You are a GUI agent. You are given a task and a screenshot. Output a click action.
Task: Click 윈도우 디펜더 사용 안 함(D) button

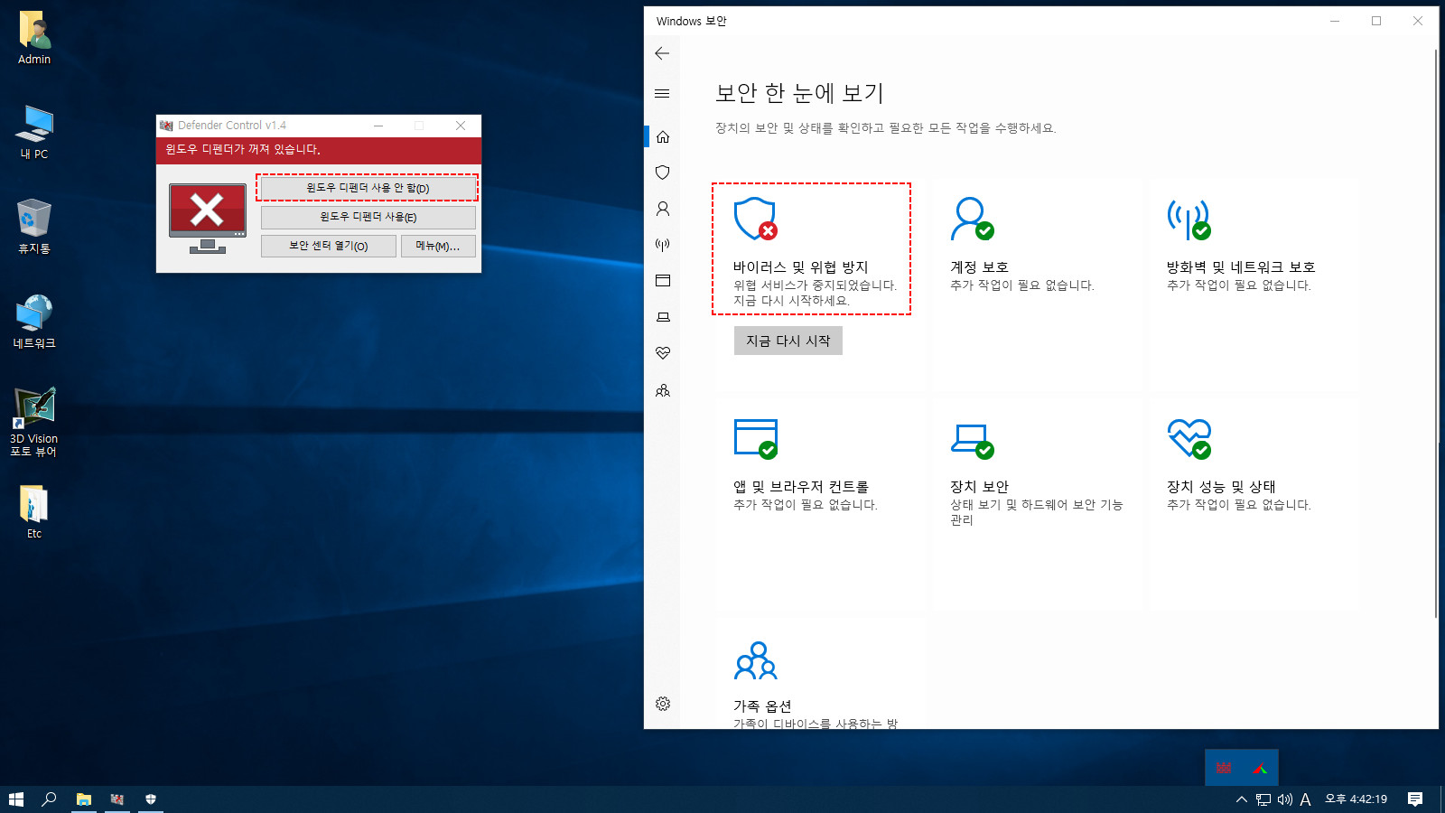coord(368,188)
